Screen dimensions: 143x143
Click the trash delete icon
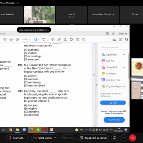[78, 39]
